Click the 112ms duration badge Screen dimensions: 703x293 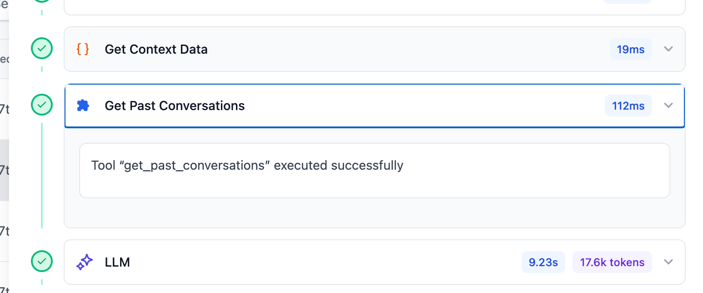pyautogui.click(x=628, y=106)
